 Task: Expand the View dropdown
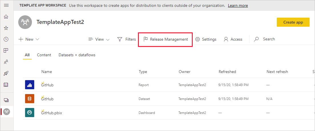tap(99, 39)
